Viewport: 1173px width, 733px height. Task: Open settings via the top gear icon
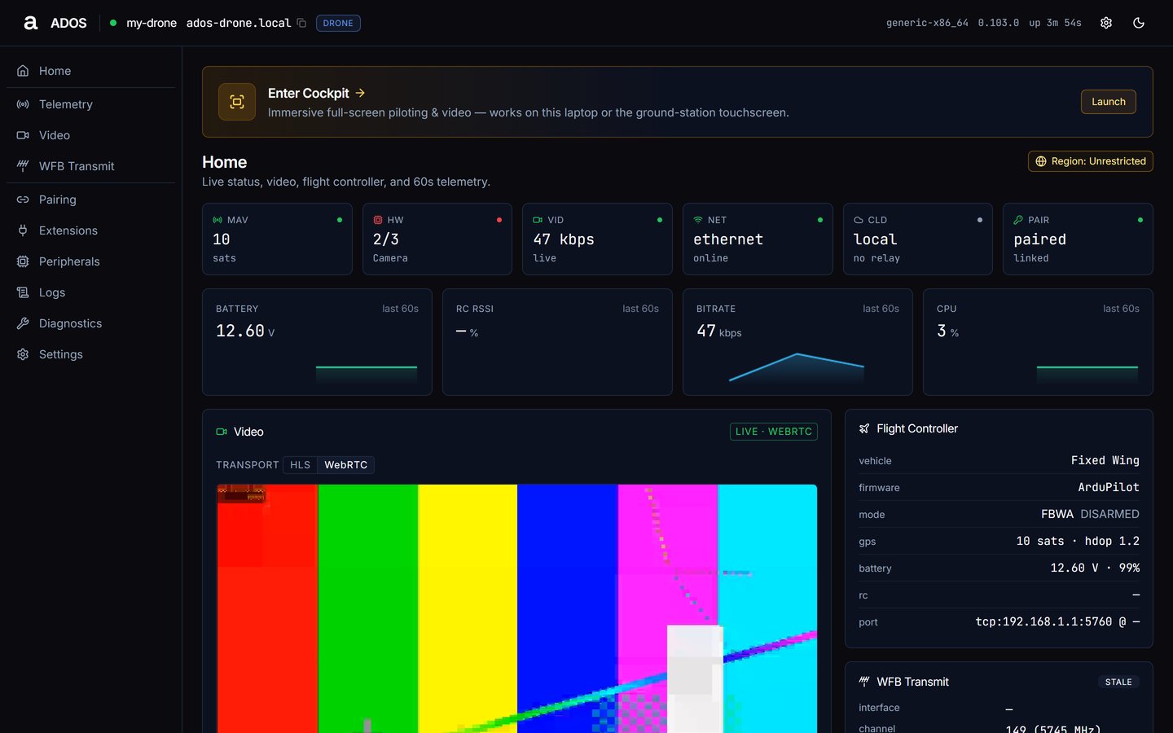pyautogui.click(x=1106, y=23)
